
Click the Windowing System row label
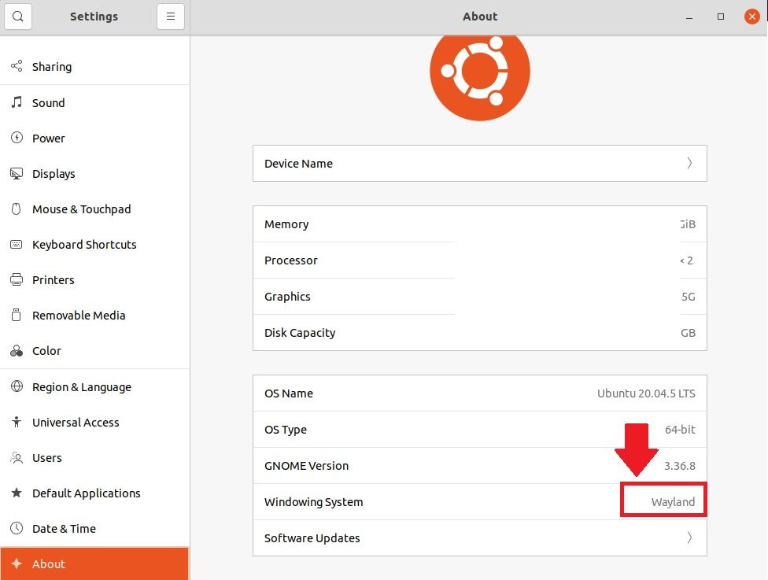pyautogui.click(x=313, y=502)
